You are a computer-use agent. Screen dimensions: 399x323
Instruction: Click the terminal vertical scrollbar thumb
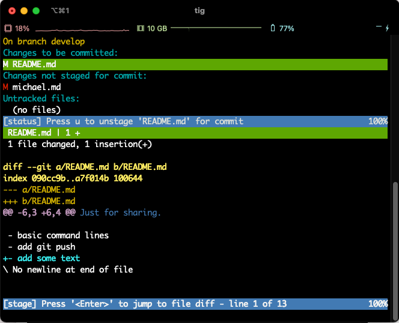pyautogui.click(x=394, y=240)
